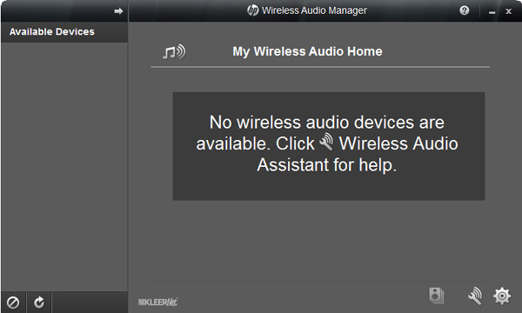Click the 'No wireless audio devices' message box
522x313 pixels.
329,146
